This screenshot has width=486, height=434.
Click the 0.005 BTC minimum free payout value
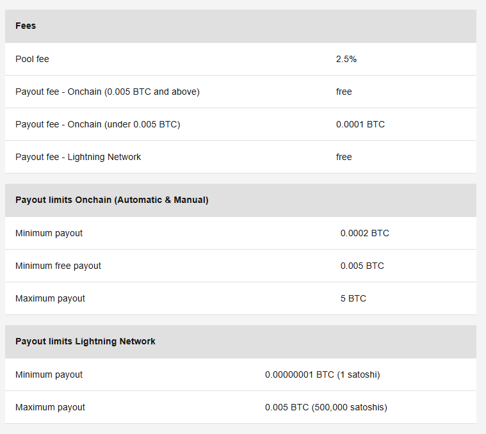[362, 266]
